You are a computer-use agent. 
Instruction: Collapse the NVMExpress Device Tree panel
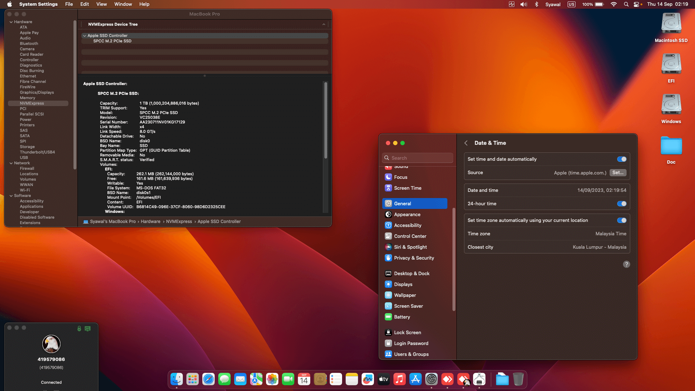tap(323, 24)
